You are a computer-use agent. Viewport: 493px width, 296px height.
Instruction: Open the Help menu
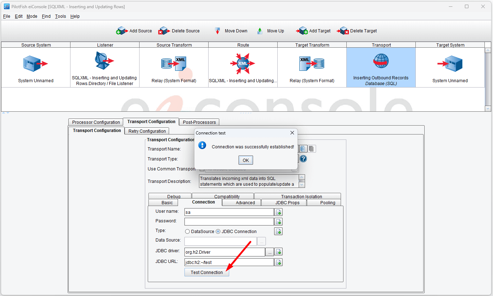pos(75,16)
